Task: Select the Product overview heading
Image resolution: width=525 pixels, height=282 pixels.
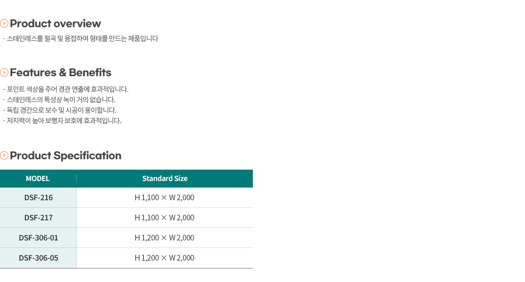Action: point(56,23)
